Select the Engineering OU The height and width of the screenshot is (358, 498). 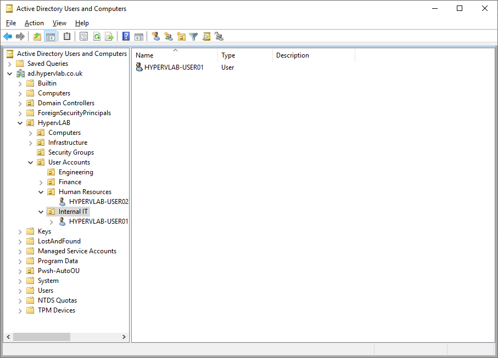click(x=76, y=172)
